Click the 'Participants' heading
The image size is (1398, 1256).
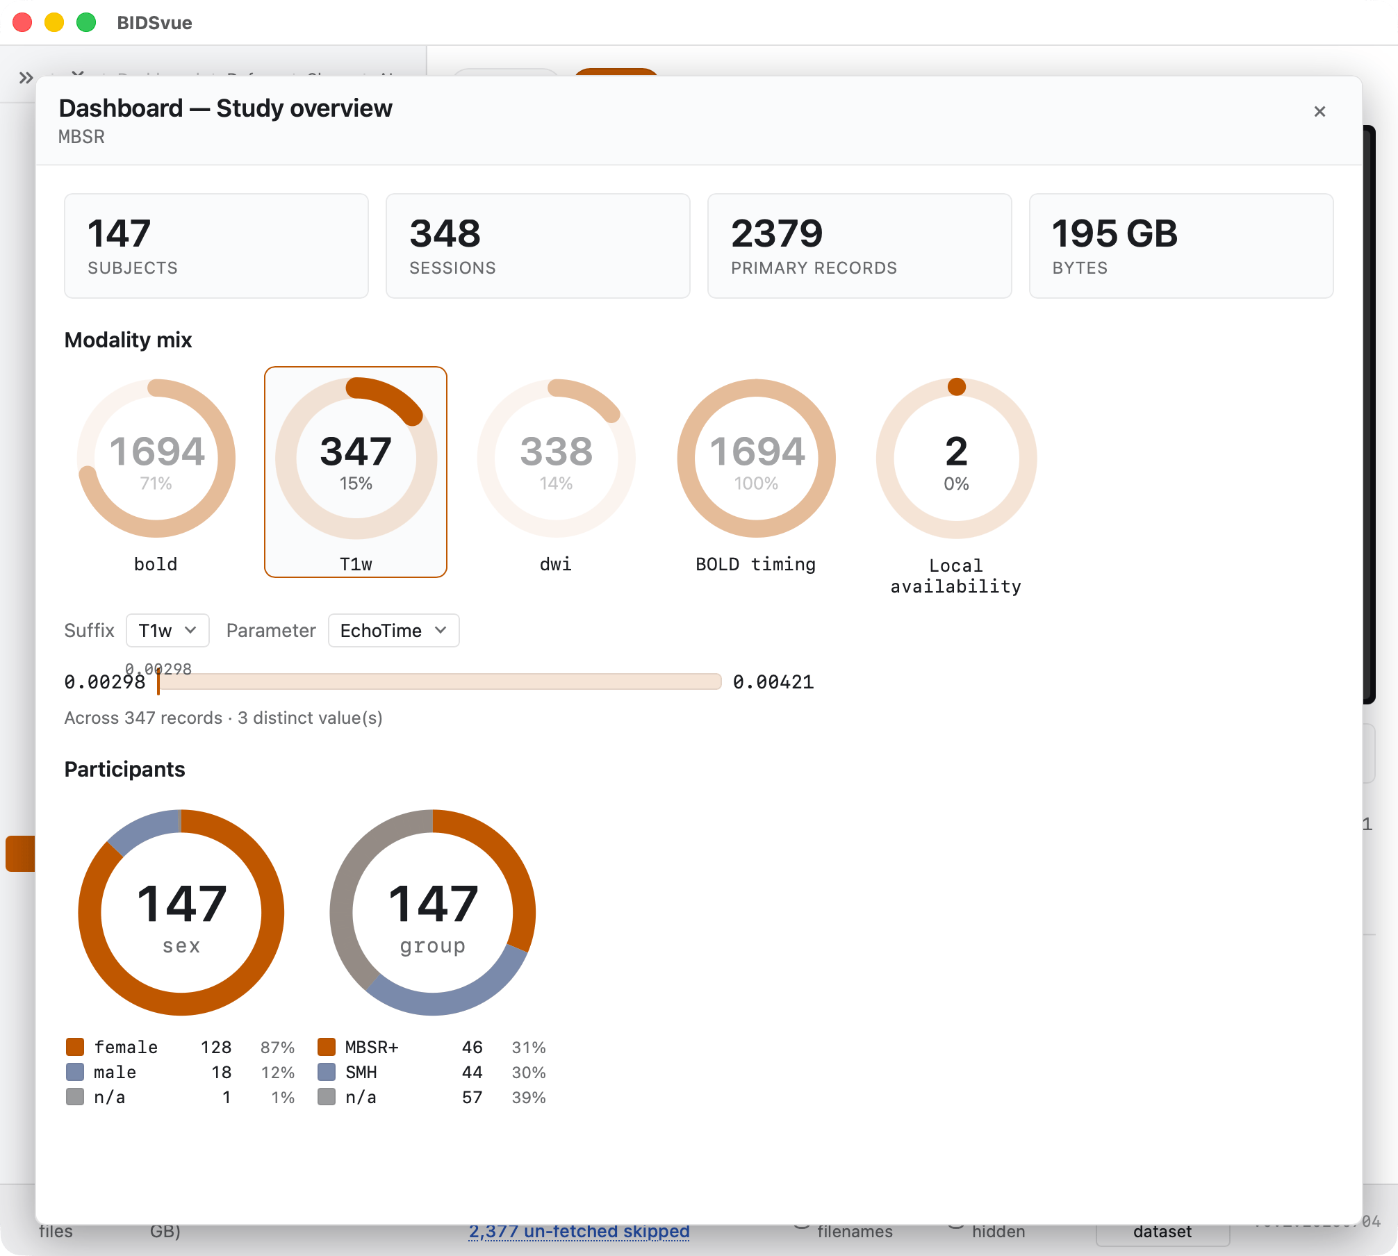124,769
